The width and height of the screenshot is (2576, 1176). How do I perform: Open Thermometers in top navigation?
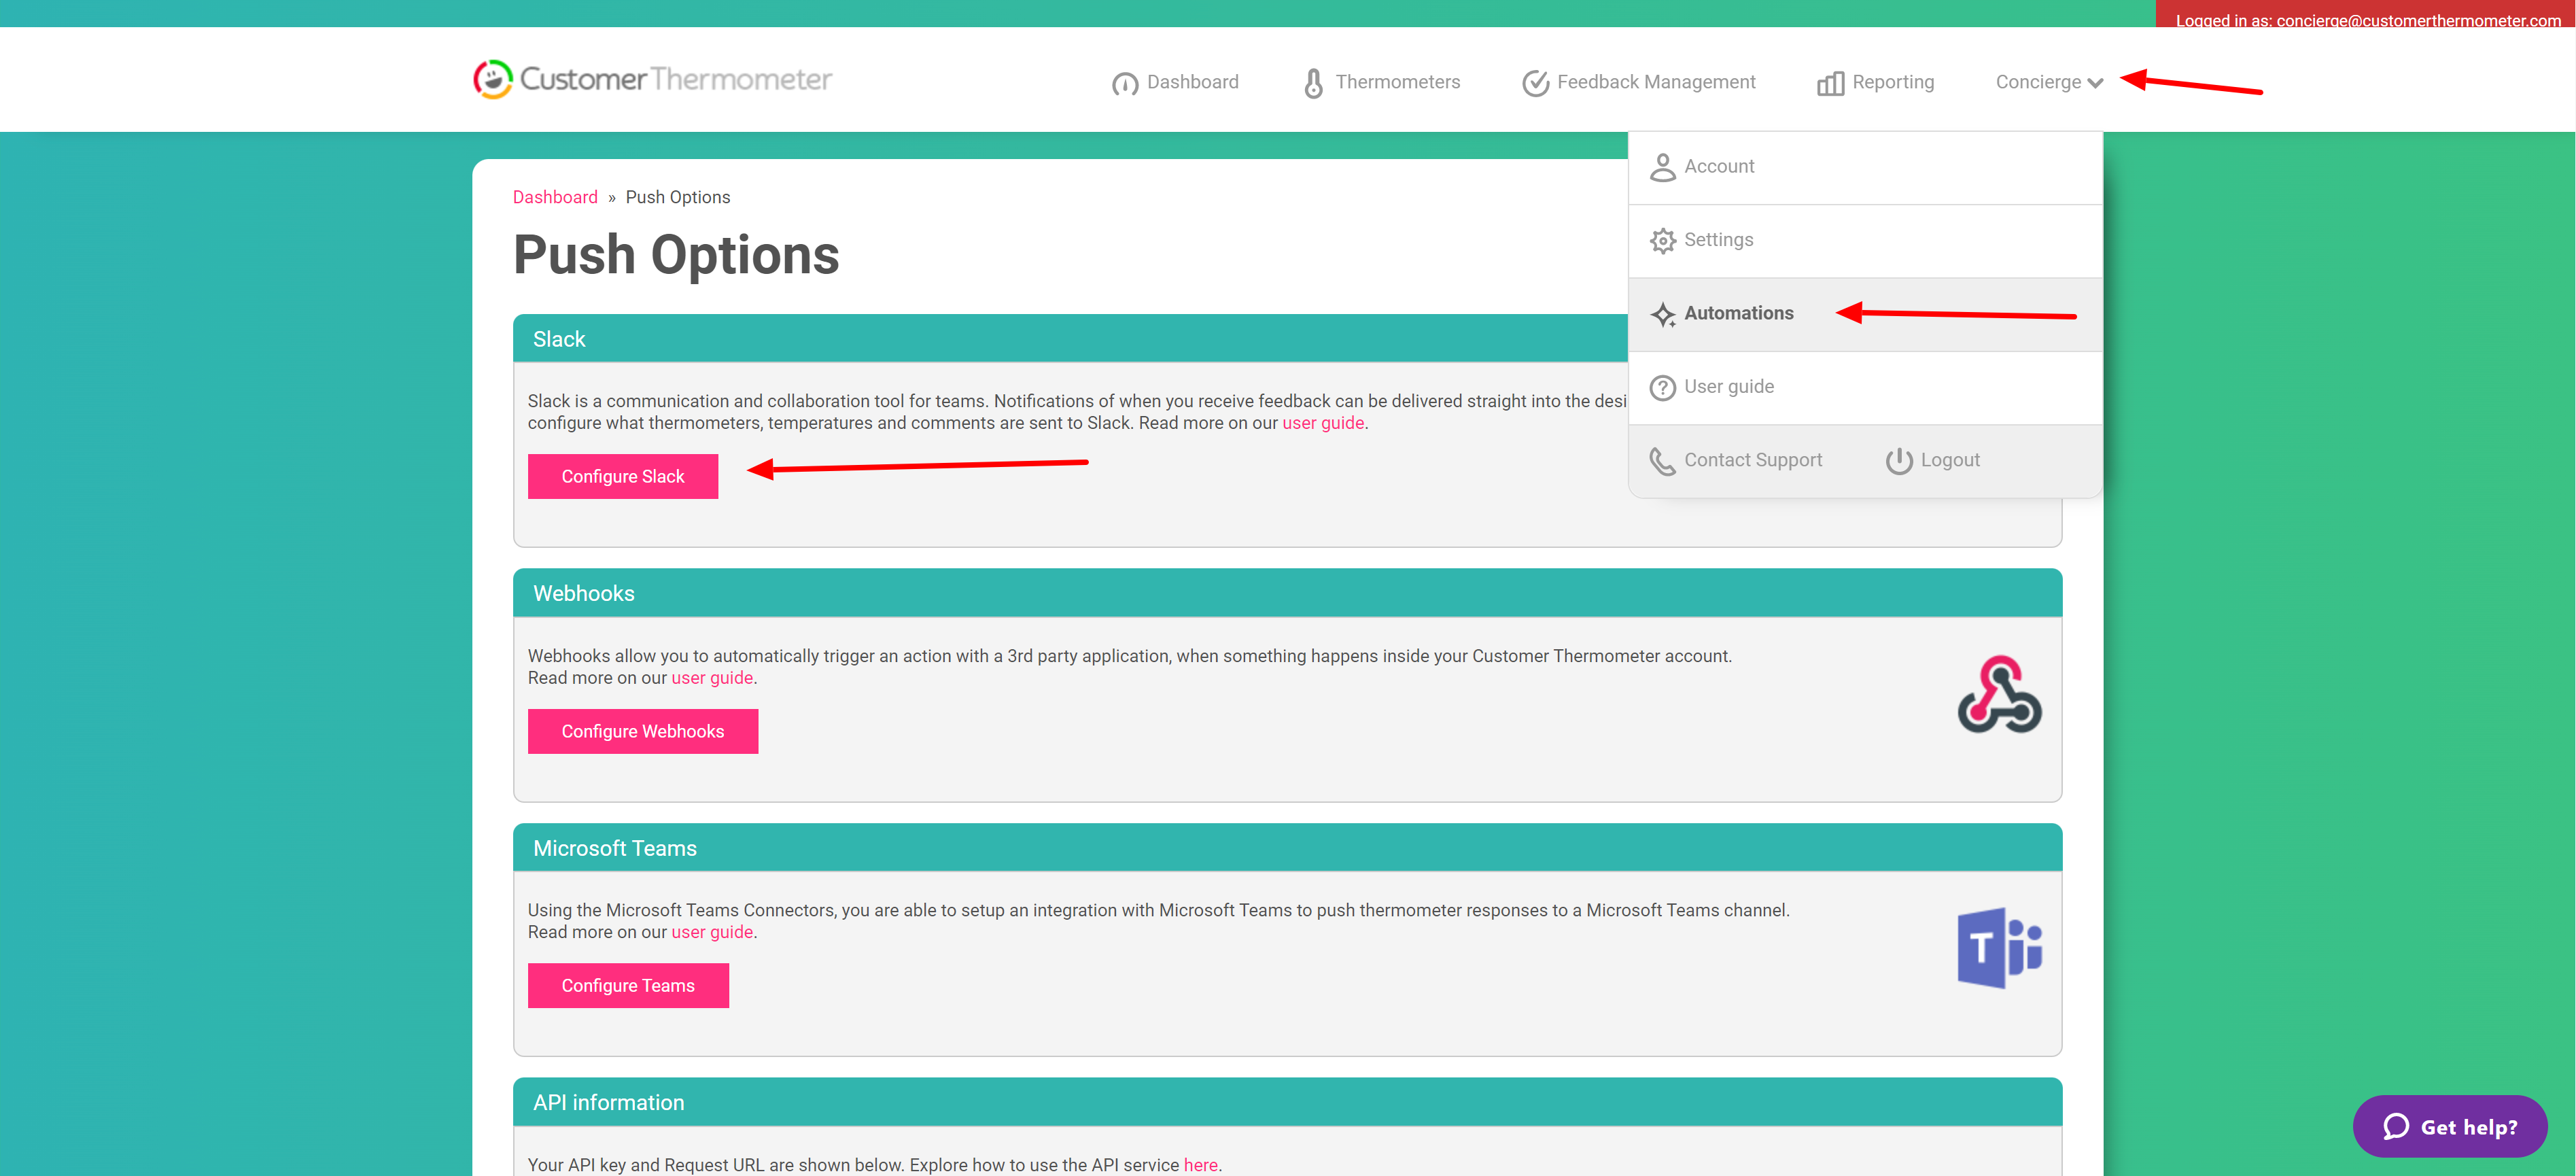pos(1382,82)
